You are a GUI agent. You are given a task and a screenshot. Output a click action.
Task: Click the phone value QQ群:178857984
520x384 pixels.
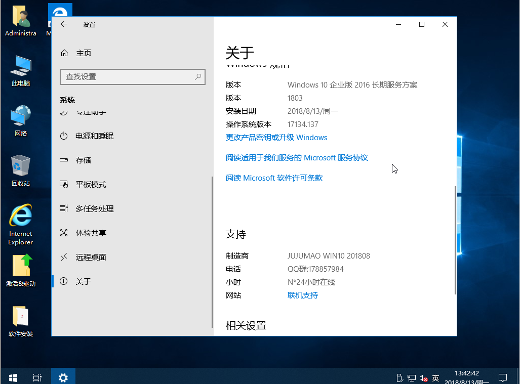315,269
